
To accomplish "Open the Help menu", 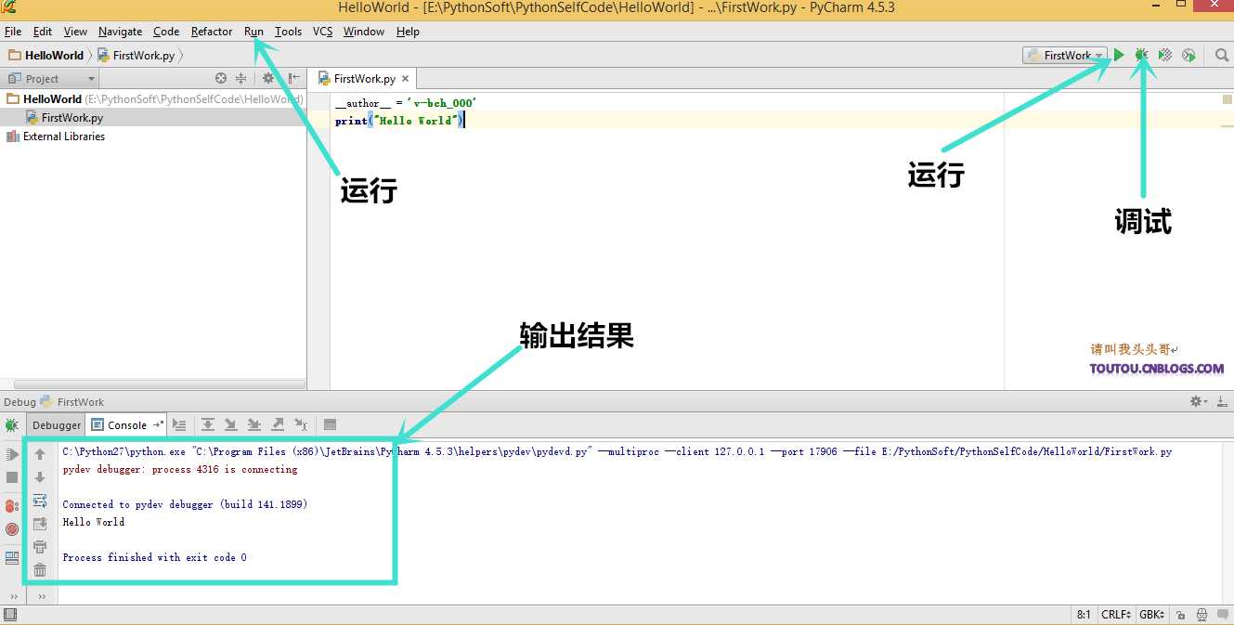I will 408,32.
